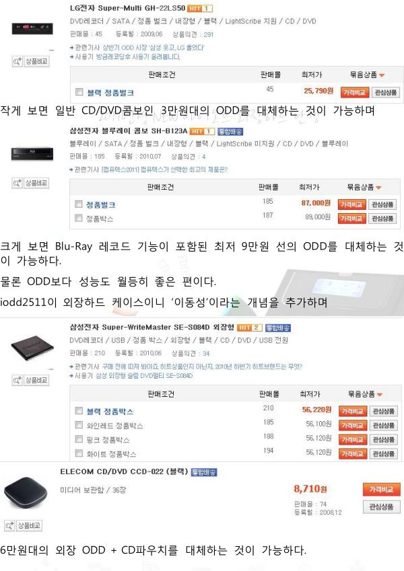Click the magnify icon beside the Samsung SH-B123A 상품비교 button
Image resolution: width=404 pixels, height=571 pixels.
17,183
